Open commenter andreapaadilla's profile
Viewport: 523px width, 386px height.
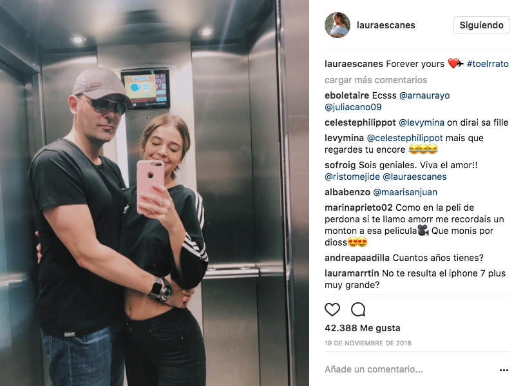click(357, 258)
